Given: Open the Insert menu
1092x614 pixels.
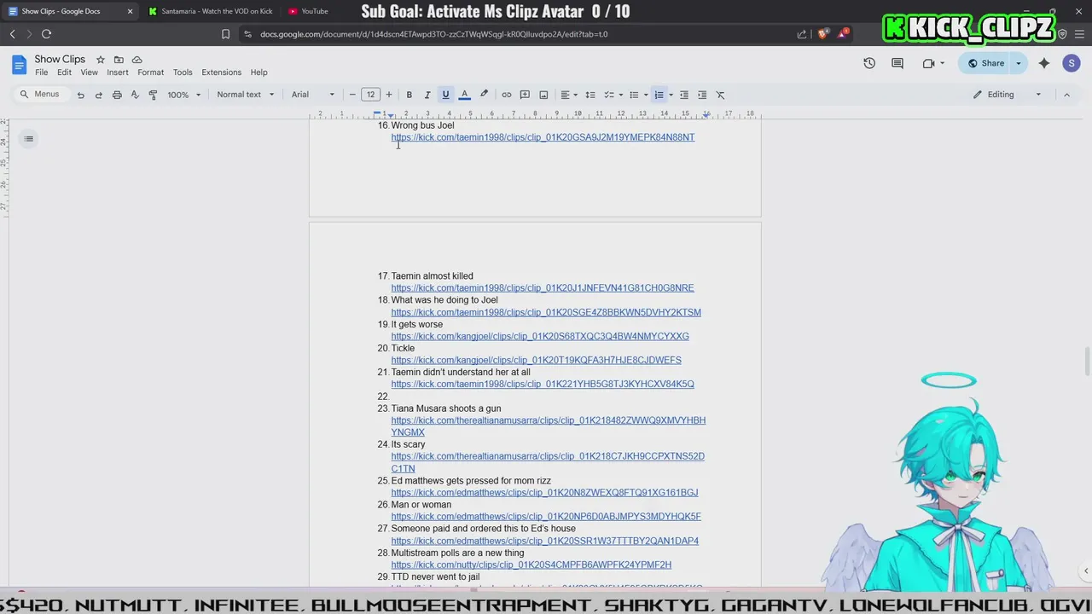Looking at the screenshot, I should (118, 72).
